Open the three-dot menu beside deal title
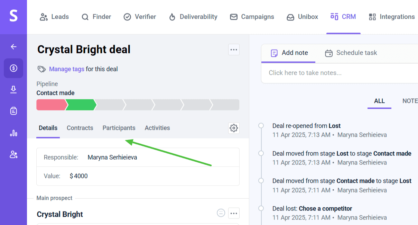Screen dimensions: 418x225 click(x=234, y=50)
